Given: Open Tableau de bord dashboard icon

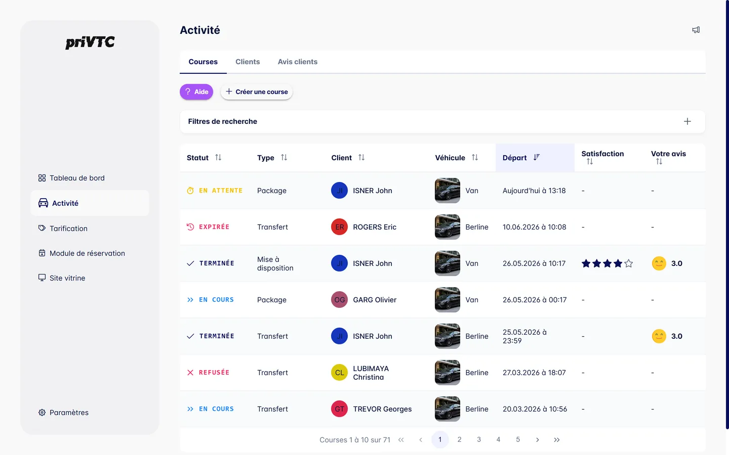Looking at the screenshot, I should [x=42, y=178].
